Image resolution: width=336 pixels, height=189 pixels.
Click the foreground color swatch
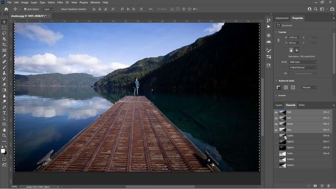click(3, 151)
